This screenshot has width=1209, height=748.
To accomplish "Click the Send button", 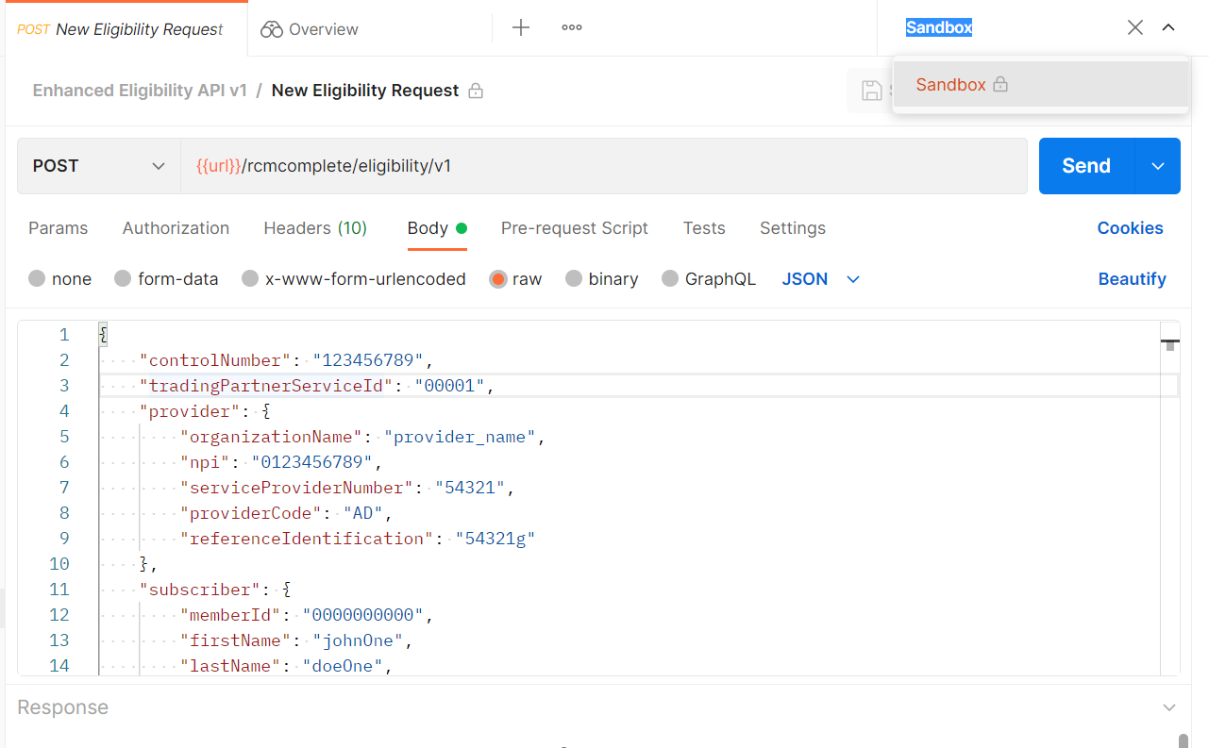I will [1086, 166].
